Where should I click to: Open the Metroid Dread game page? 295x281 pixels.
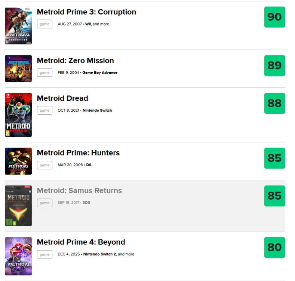coord(62,99)
